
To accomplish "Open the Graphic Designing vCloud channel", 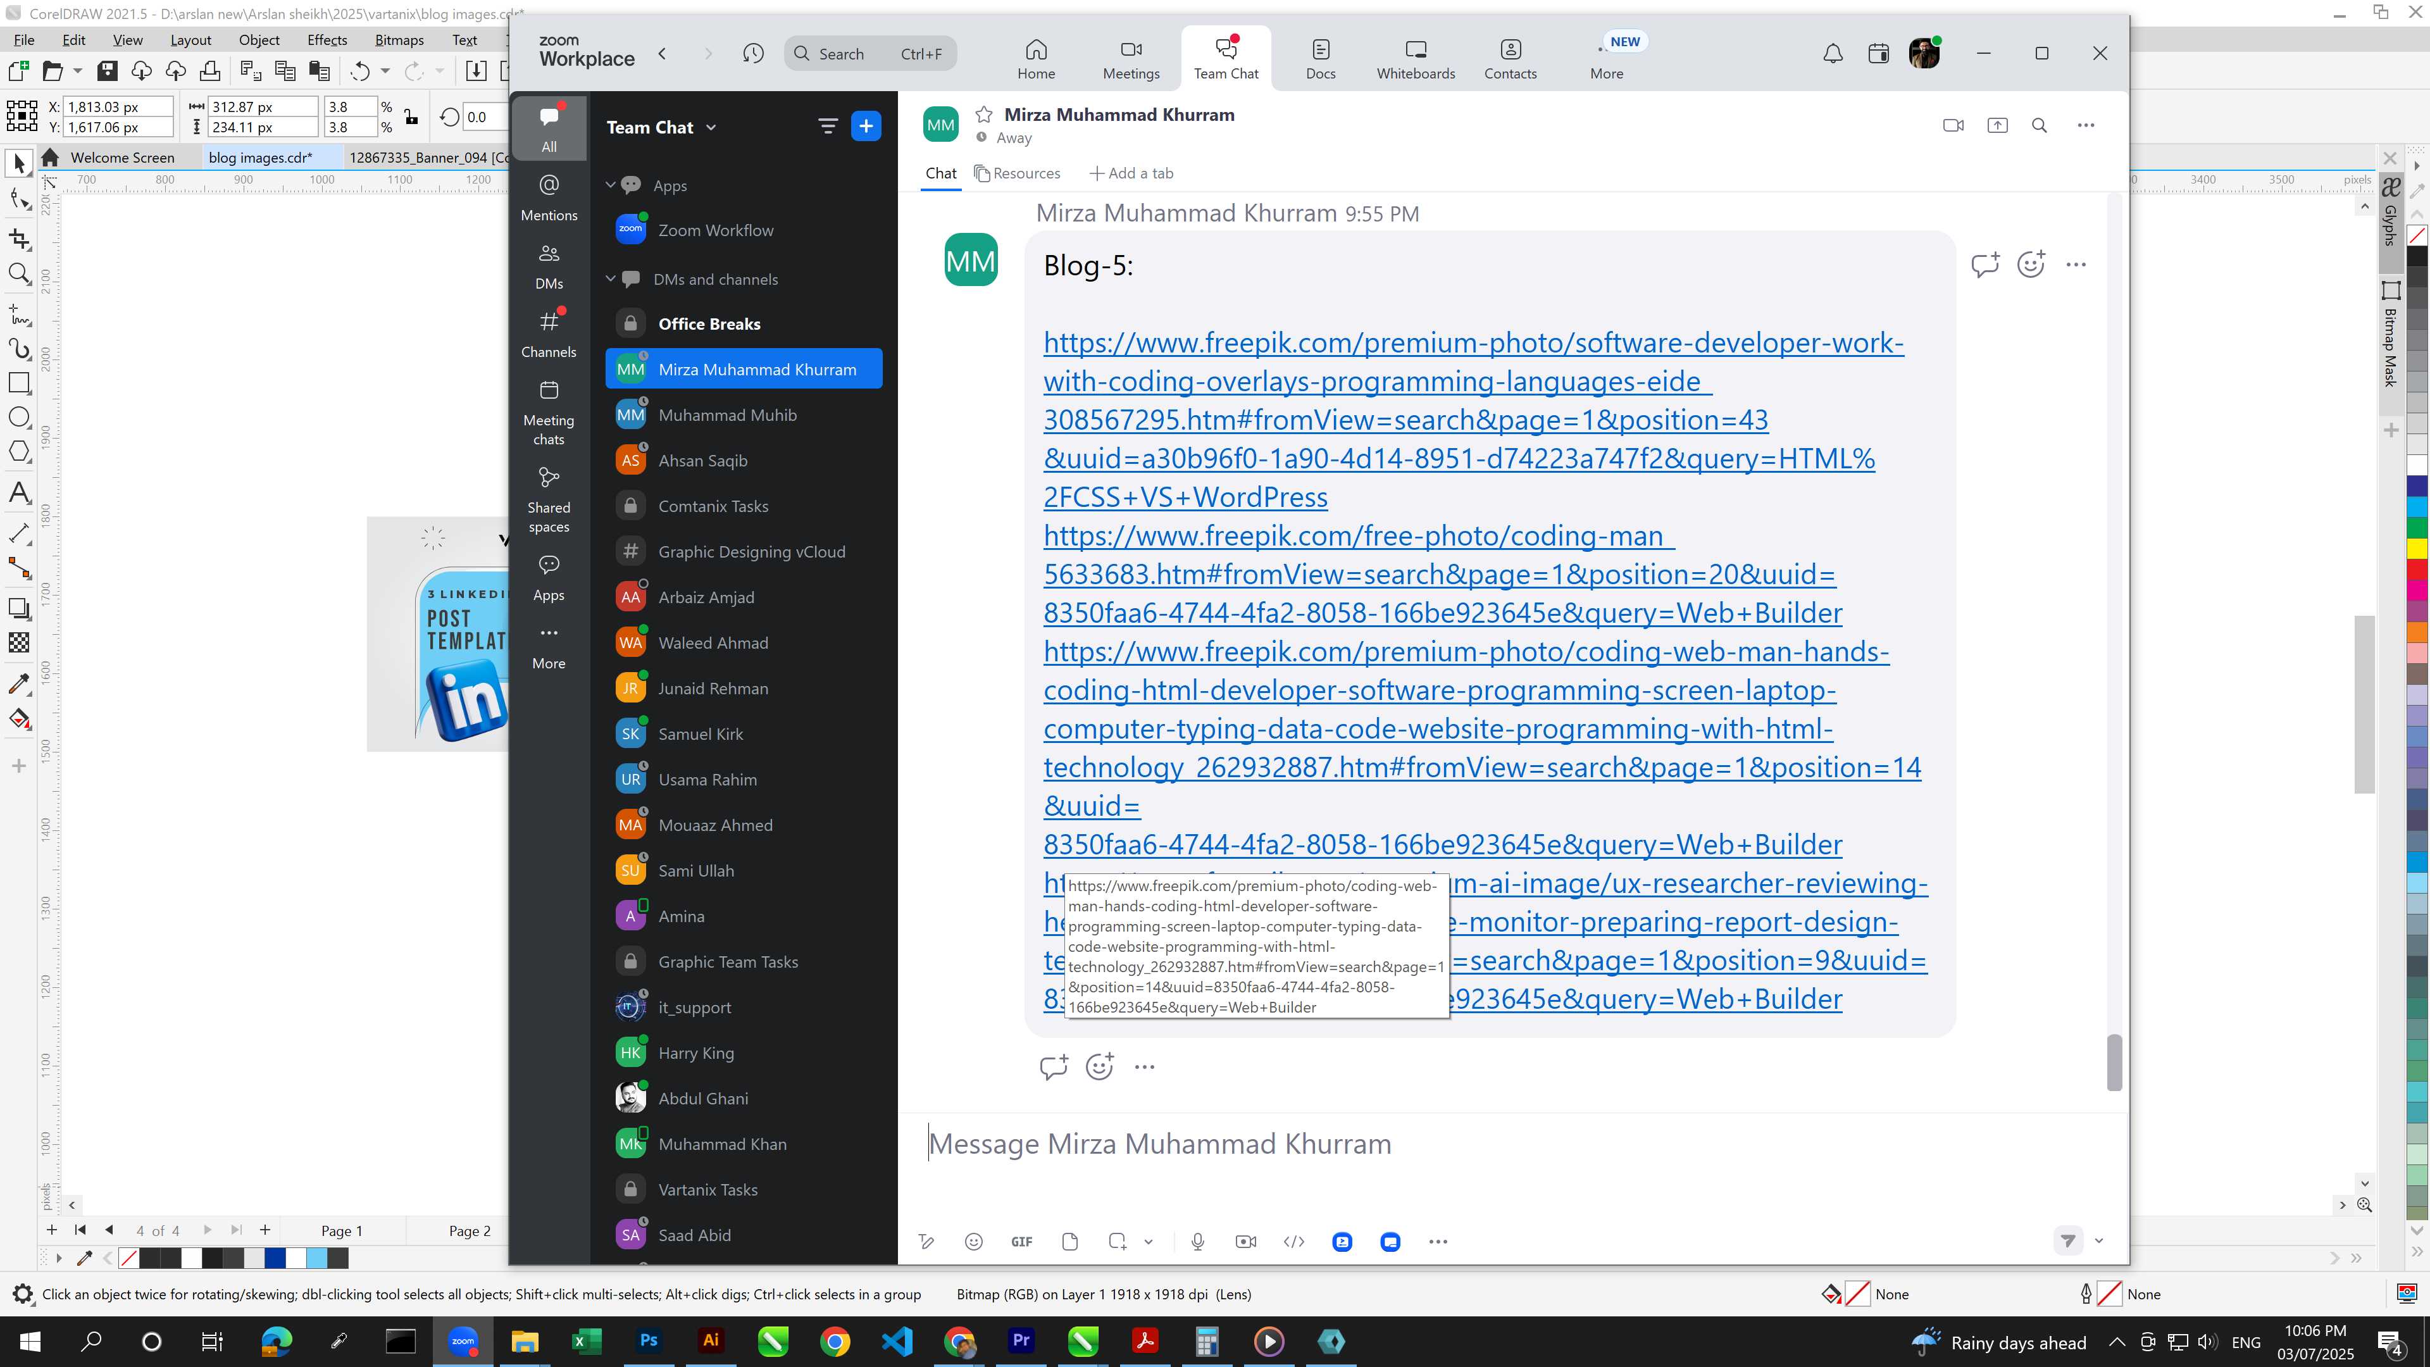I will pyautogui.click(x=744, y=552).
